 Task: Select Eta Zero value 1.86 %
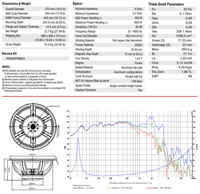coord(186,72)
